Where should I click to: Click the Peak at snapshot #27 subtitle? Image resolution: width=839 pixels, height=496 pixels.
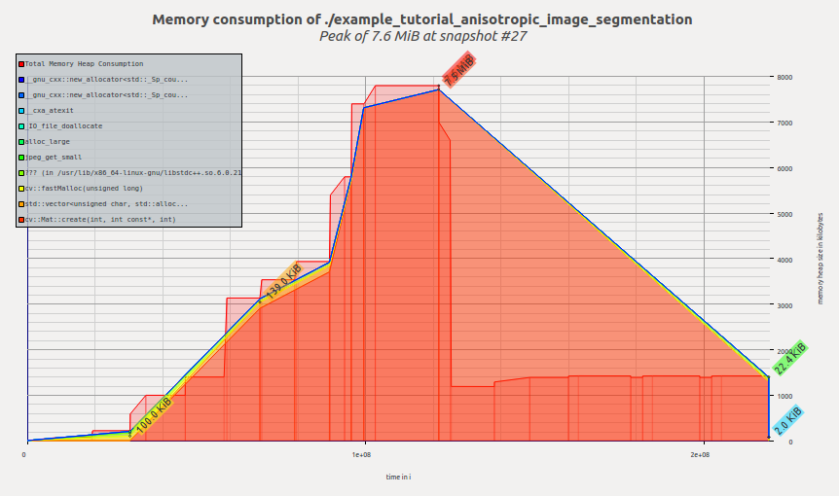coord(422,35)
